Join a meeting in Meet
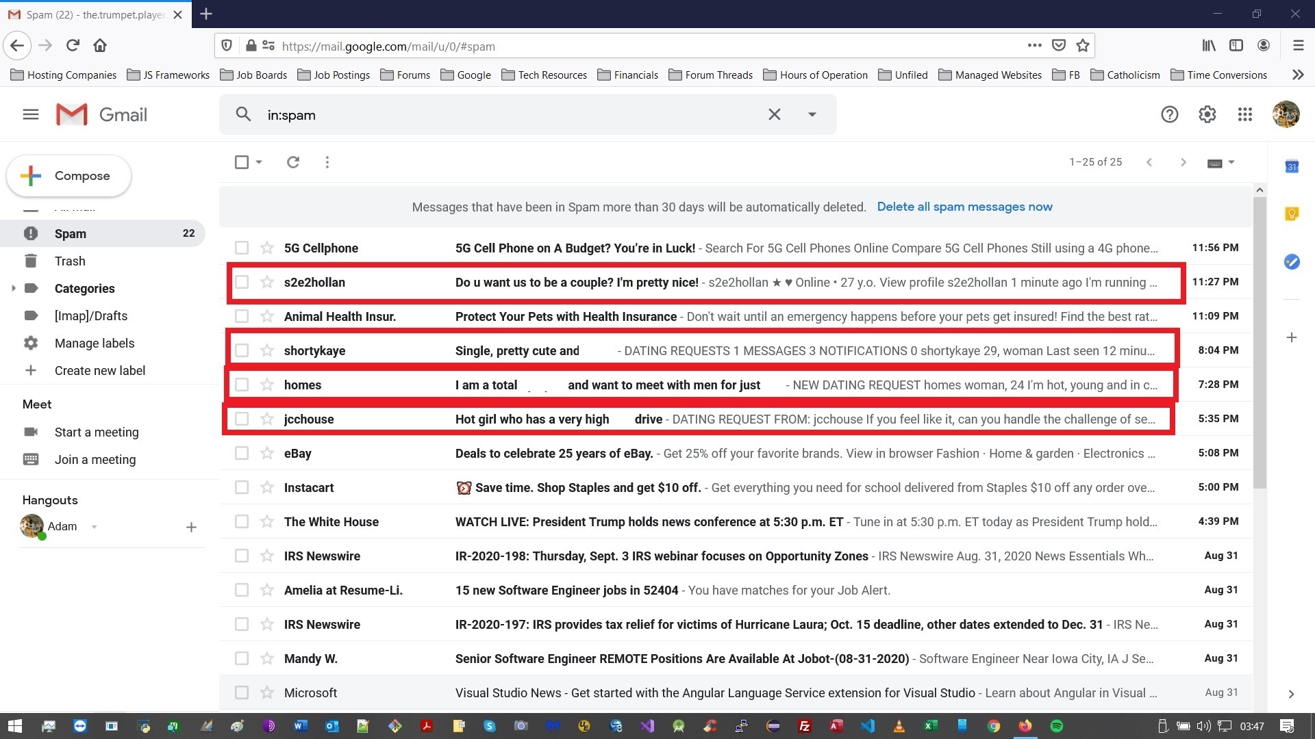Image resolution: width=1315 pixels, height=739 pixels. [x=95, y=459]
